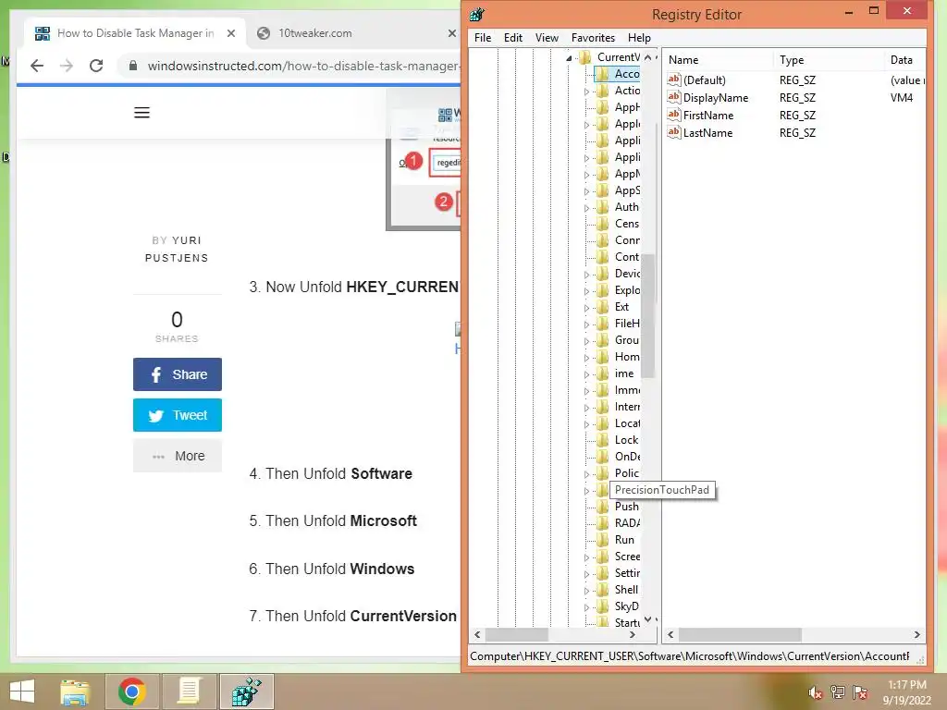This screenshot has height=710, width=947.
Task: View site info via the padlock icon
Action: pyautogui.click(x=133, y=66)
